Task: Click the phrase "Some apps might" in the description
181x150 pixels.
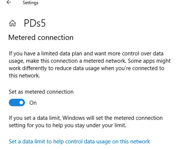Action: (149, 61)
